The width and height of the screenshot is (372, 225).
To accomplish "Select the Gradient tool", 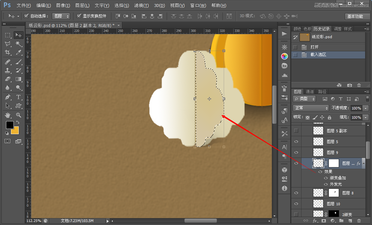I will [x=18, y=79].
